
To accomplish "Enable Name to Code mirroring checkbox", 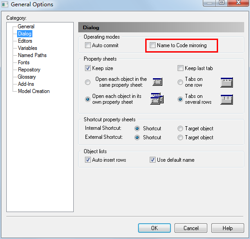I will click(152, 45).
